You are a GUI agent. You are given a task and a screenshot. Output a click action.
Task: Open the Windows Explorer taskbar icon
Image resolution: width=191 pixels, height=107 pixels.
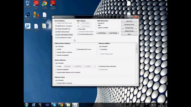(68, 105)
